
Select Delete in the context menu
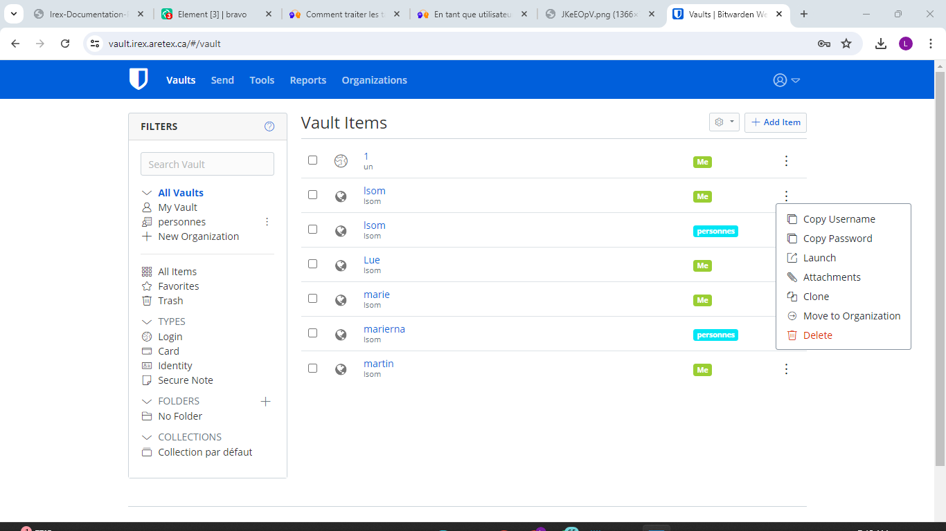(843, 335)
